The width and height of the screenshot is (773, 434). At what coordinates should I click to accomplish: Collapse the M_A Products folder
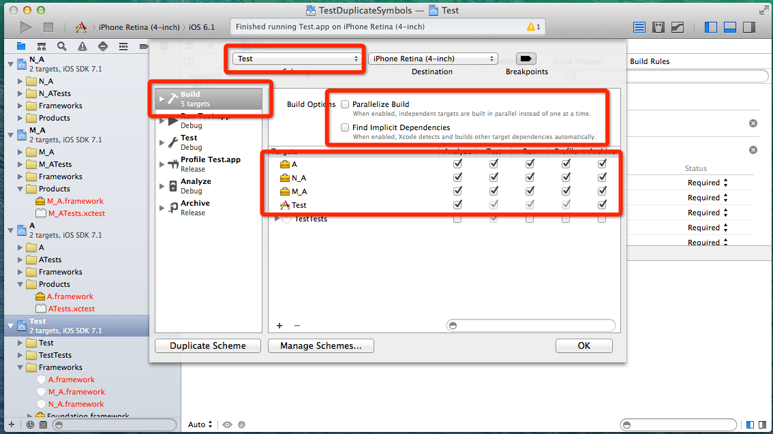click(20, 189)
